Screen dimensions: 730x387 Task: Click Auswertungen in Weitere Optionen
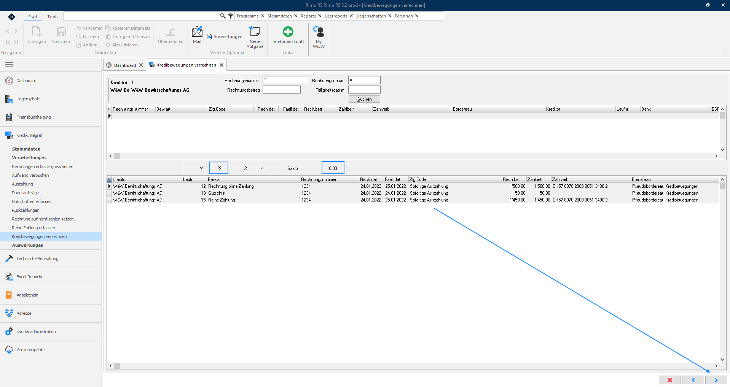pyautogui.click(x=225, y=36)
